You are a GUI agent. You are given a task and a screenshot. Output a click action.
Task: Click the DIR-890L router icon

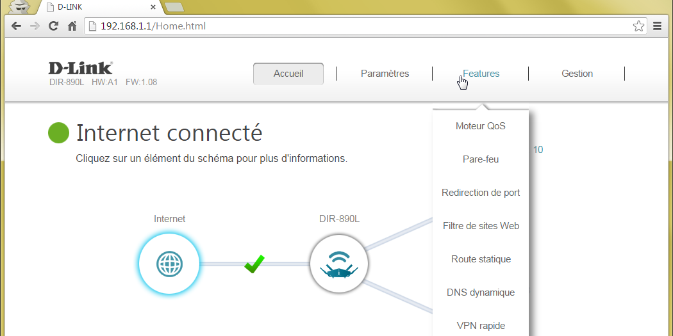click(x=339, y=263)
